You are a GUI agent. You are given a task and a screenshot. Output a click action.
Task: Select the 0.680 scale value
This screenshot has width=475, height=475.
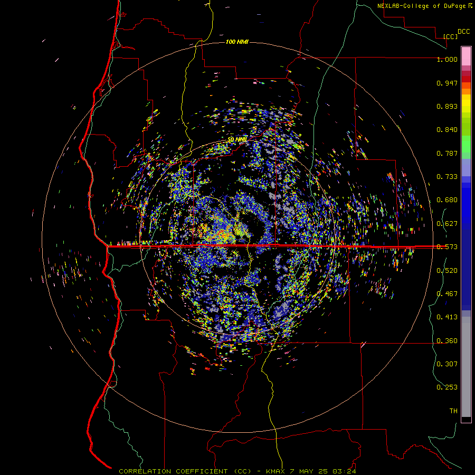click(x=447, y=200)
